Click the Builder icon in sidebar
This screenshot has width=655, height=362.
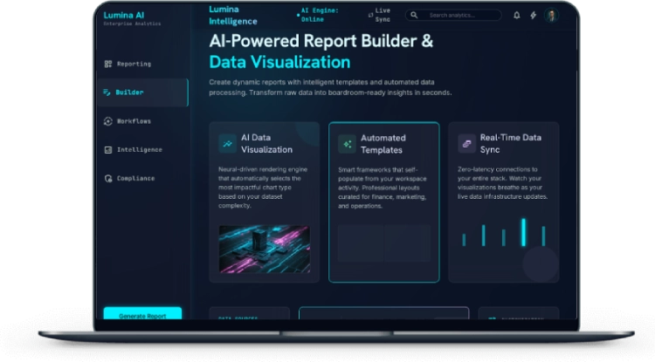(x=107, y=92)
